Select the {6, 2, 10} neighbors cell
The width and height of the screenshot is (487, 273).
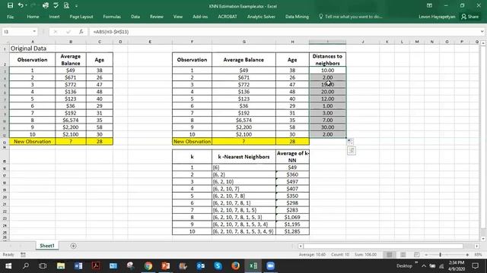pos(243,182)
